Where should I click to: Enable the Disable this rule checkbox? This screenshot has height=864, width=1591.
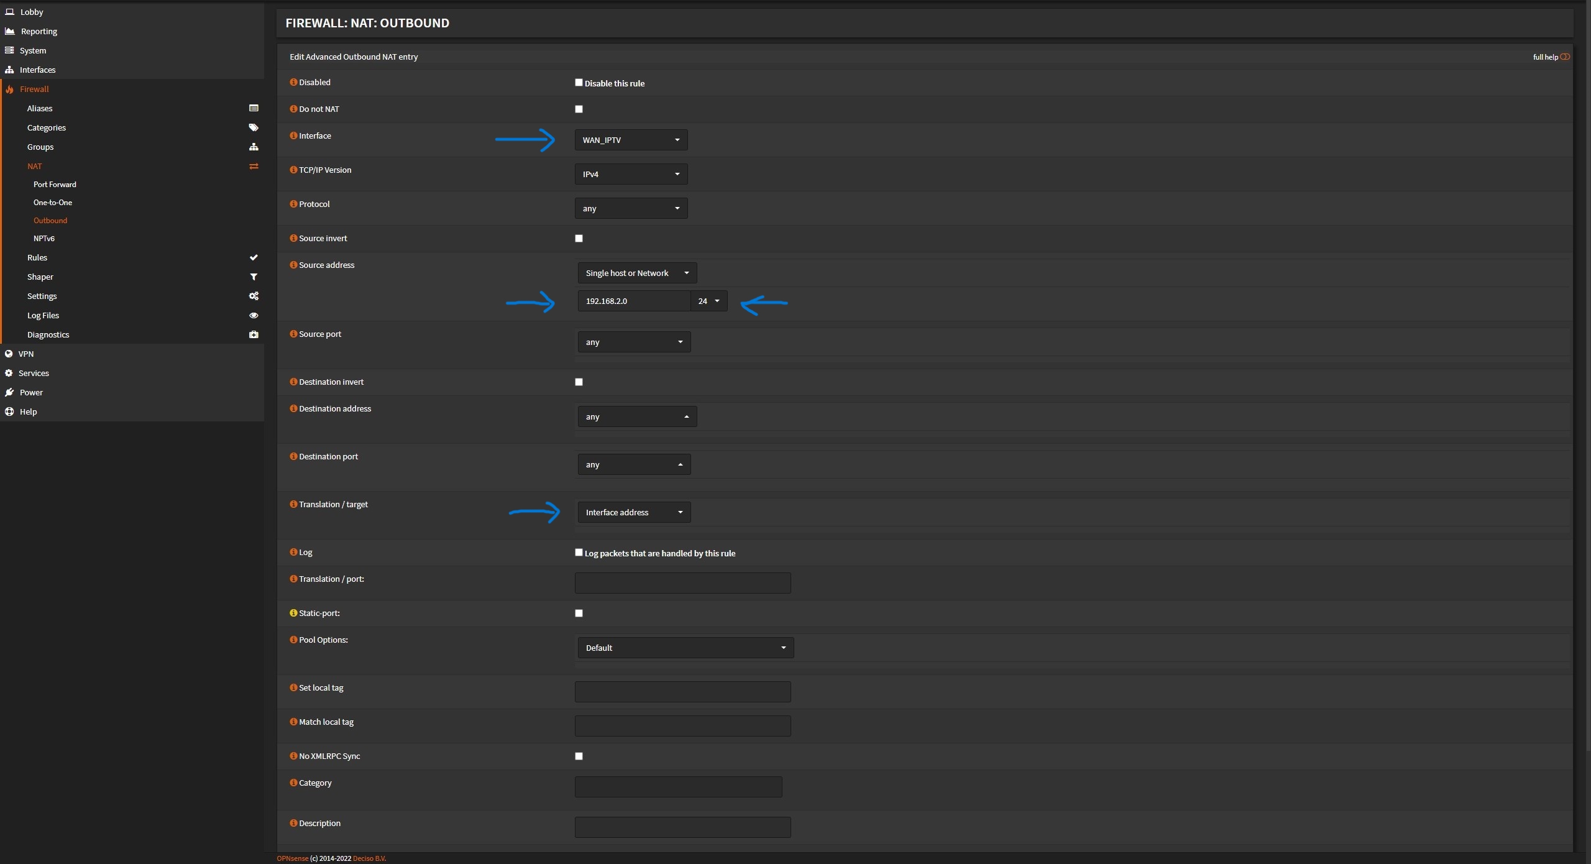pyautogui.click(x=579, y=82)
